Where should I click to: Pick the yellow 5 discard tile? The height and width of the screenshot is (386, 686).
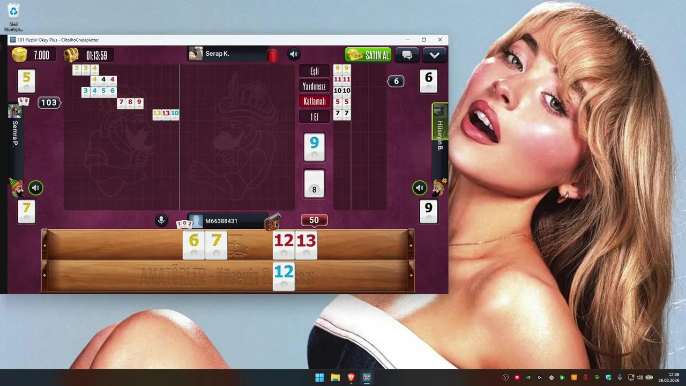26,82
